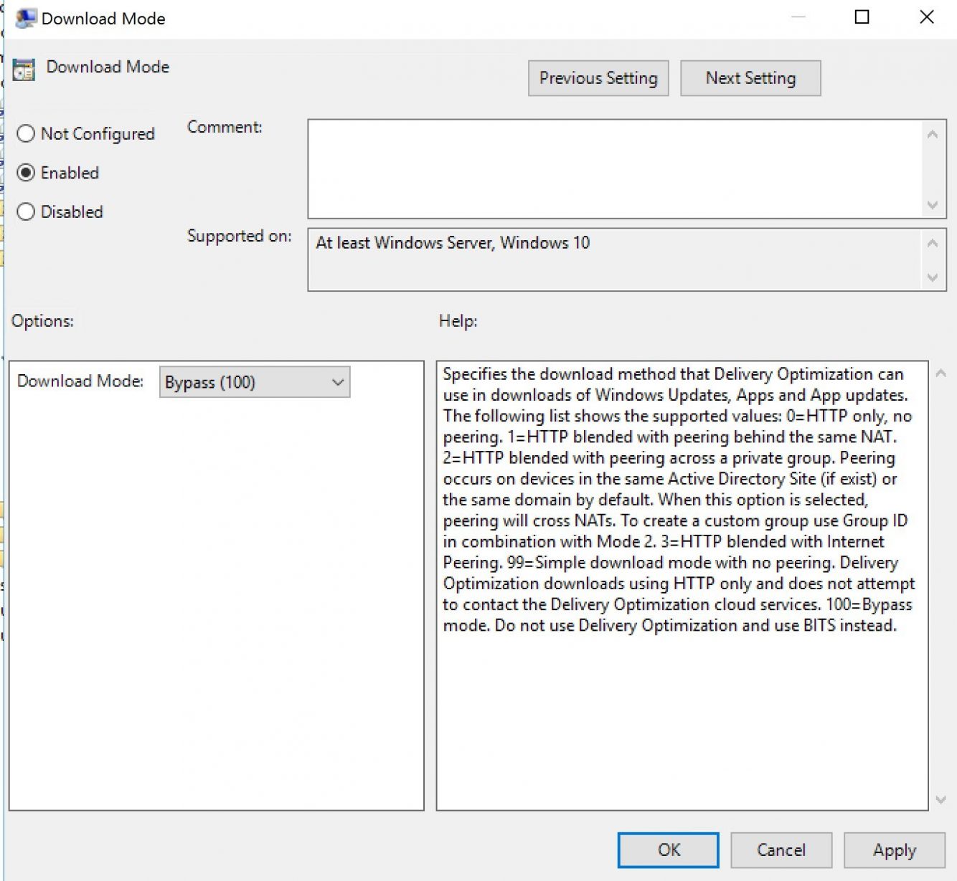Click the Previous Setting button

(598, 77)
